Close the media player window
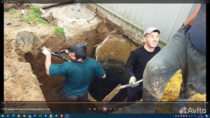Image resolution: width=210 pixels, height=118 pixels. point(207,2)
